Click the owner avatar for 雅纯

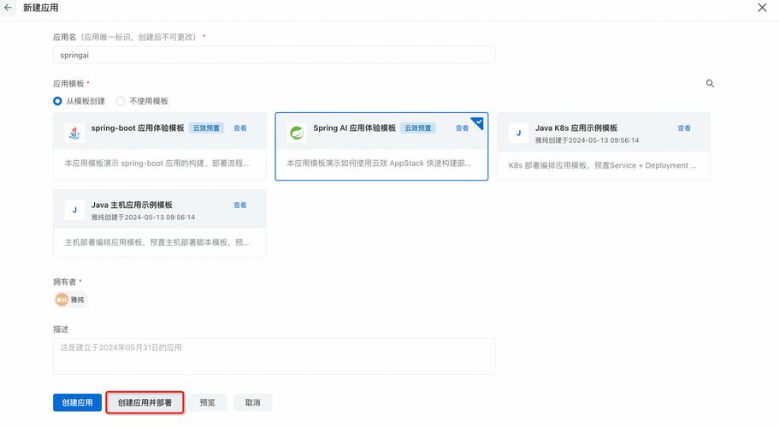[62, 300]
